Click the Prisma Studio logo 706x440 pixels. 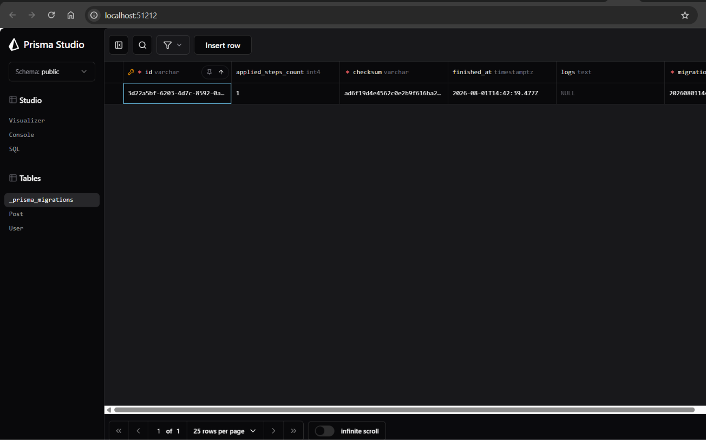47,45
